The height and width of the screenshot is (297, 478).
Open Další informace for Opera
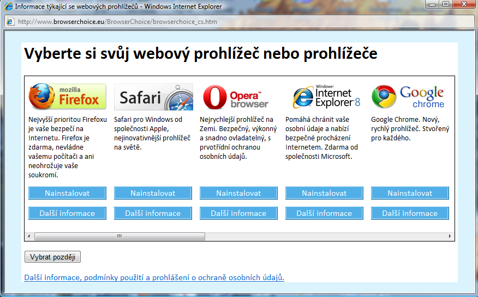coord(238,213)
